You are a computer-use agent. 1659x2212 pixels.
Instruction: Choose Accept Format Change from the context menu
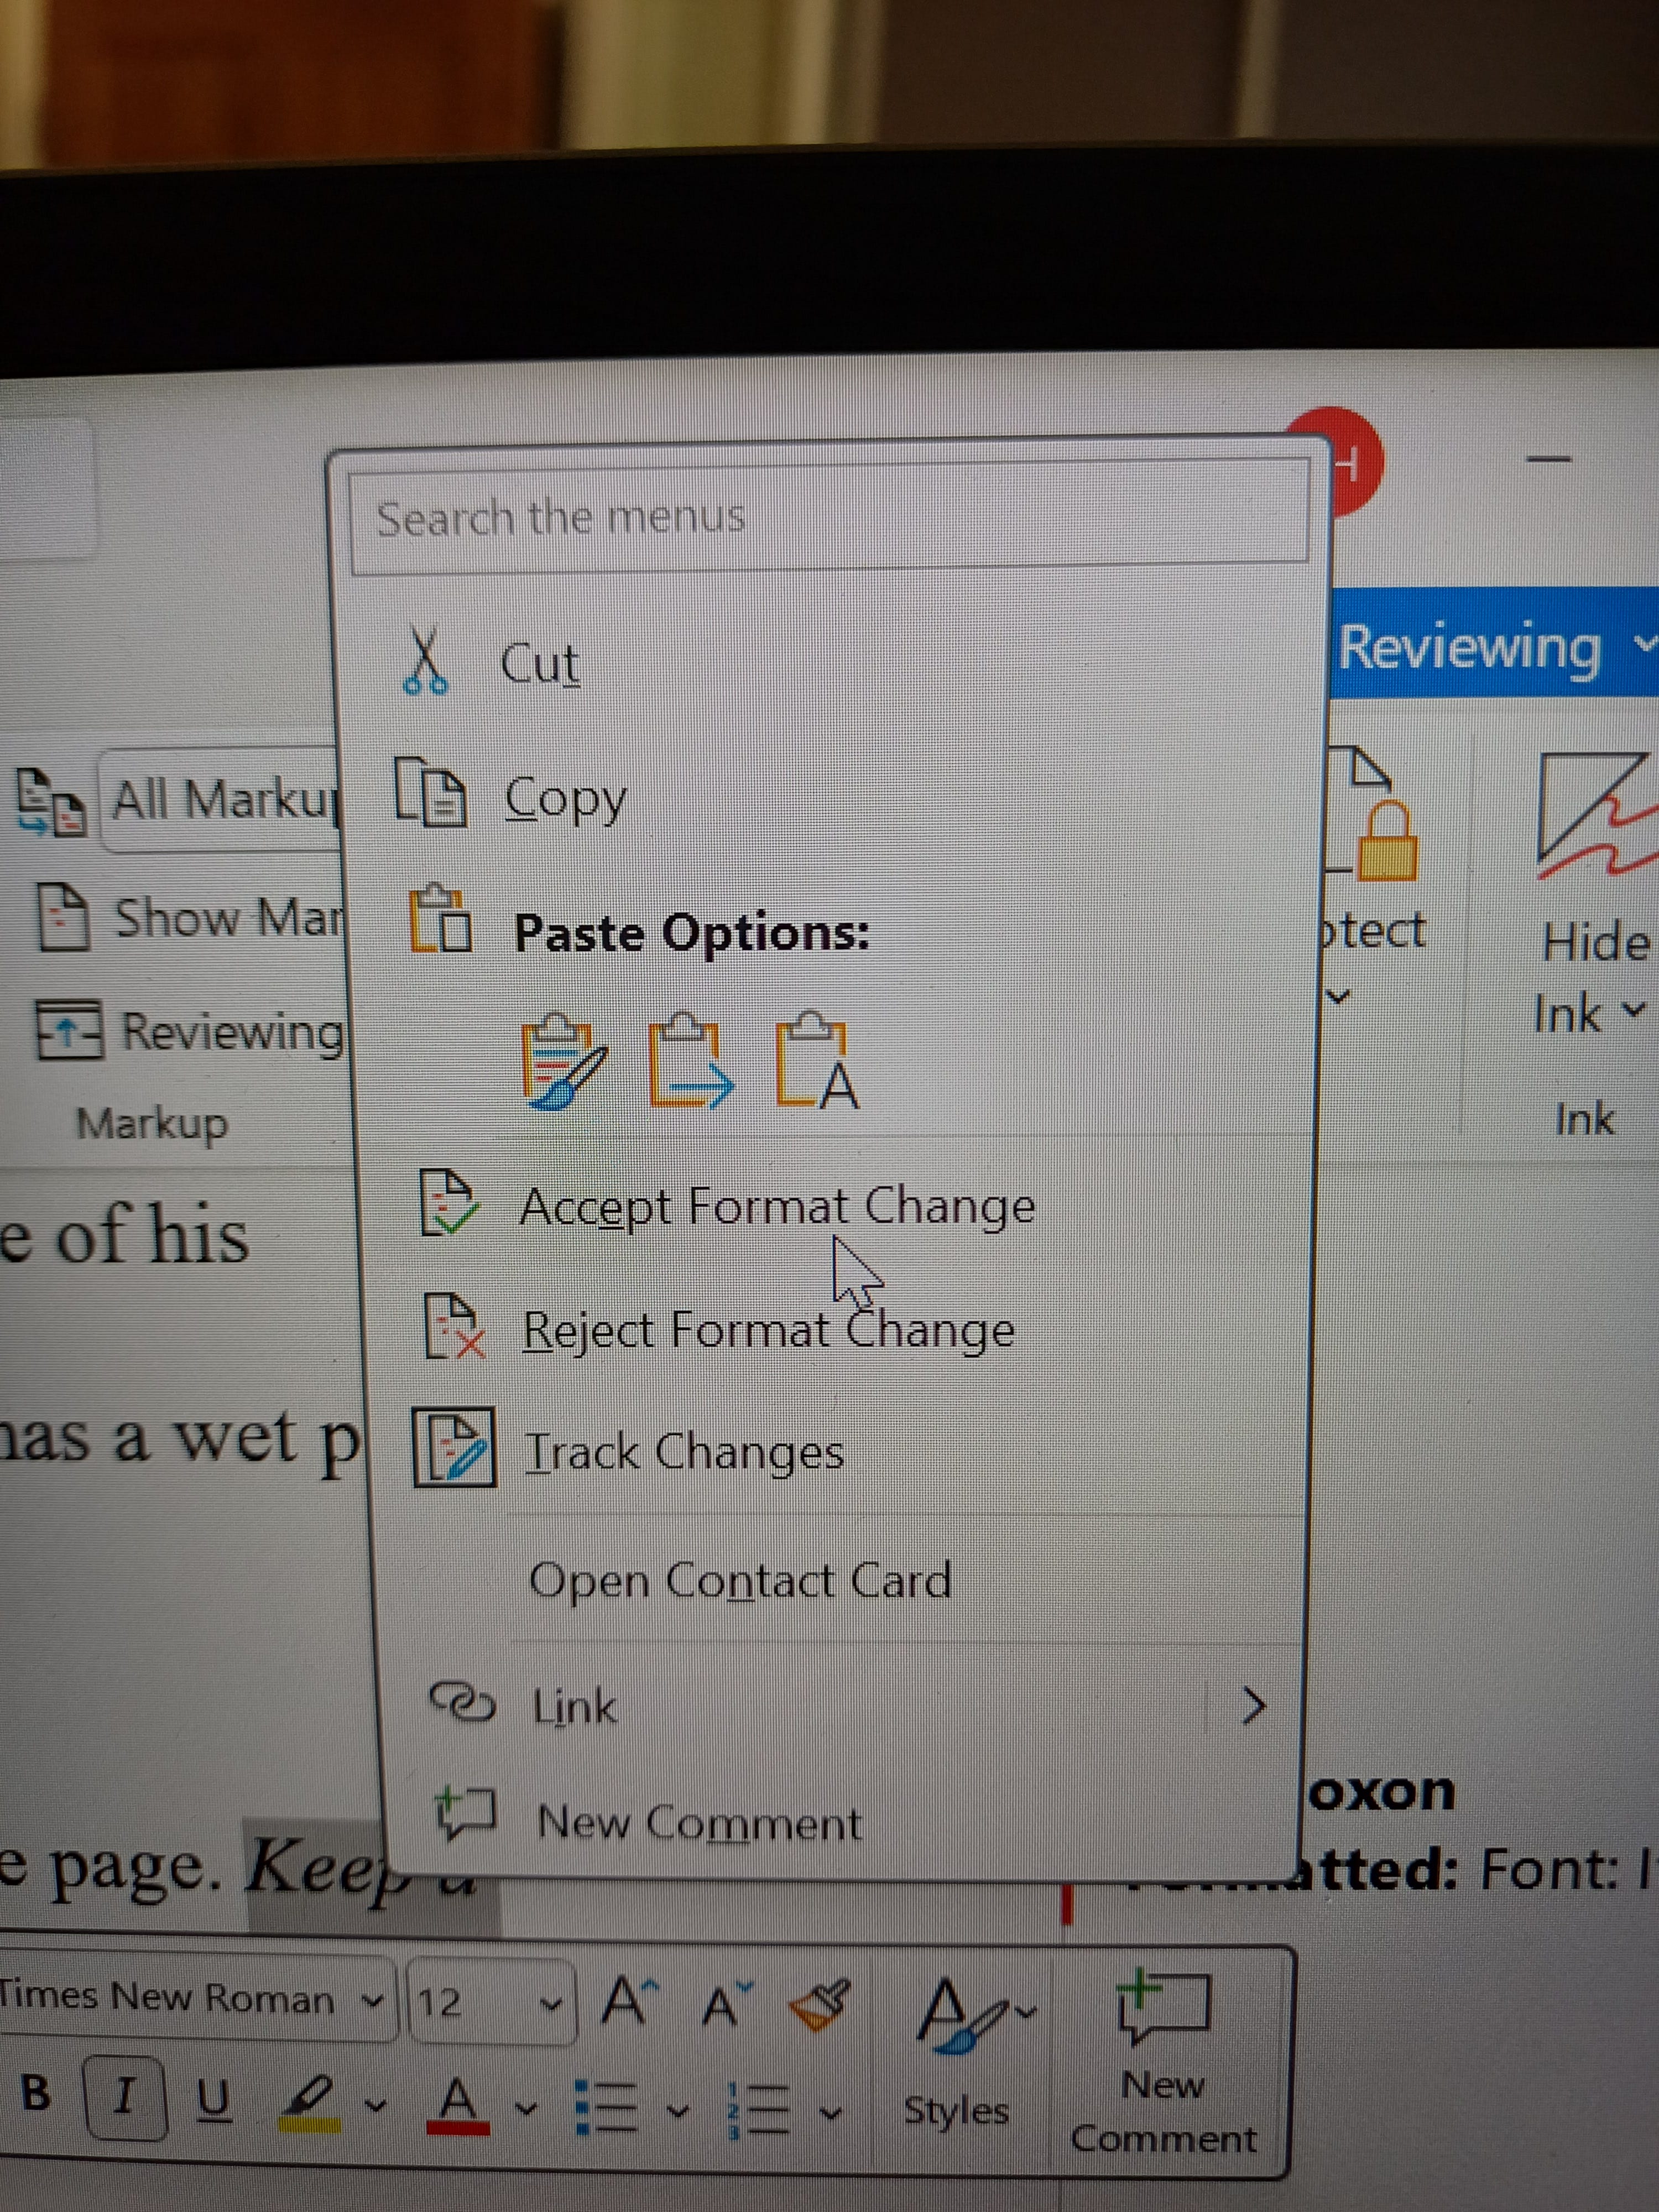776,1206
